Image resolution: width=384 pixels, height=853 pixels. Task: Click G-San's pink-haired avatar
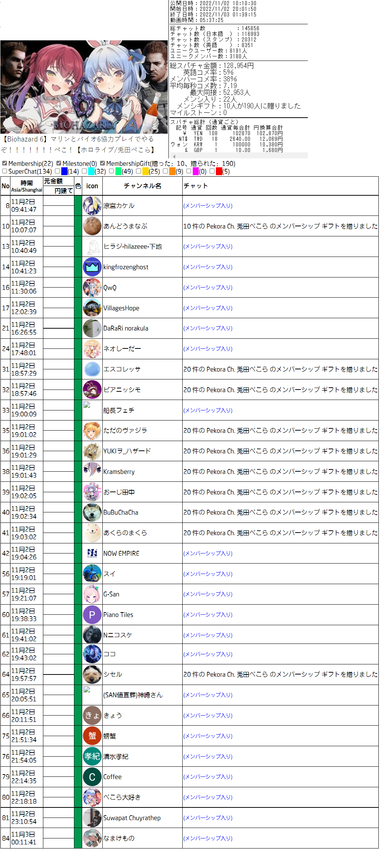click(x=92, y=594)
